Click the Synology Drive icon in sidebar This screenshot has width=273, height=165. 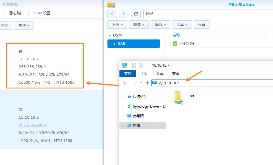pyautogui.click(x=129, y=106)
